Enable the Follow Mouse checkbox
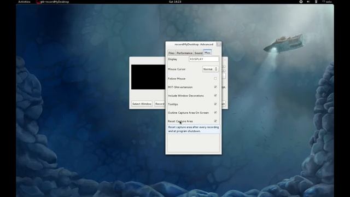The height and width of the screenshot is (197, 350). (x=215, y=78)
